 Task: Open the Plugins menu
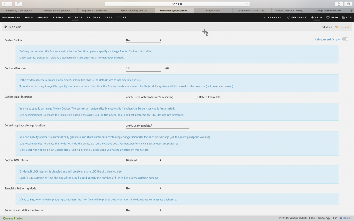pyautogui.click(x=94, y=17)
